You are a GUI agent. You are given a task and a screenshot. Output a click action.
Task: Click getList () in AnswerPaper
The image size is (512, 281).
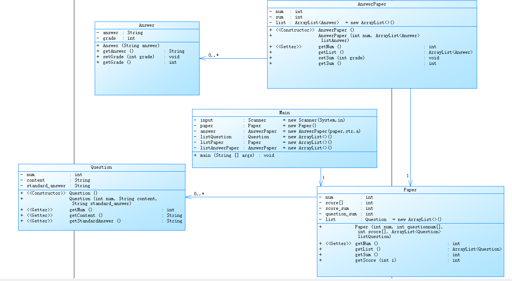pos(371,52)
